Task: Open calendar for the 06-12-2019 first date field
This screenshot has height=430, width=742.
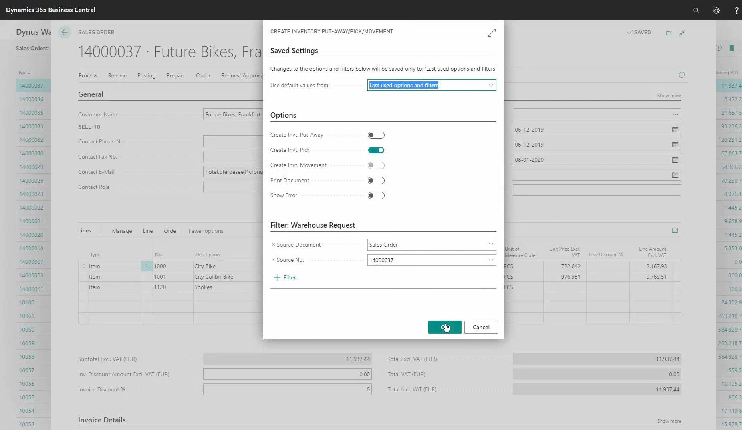Action: [675, 130]
